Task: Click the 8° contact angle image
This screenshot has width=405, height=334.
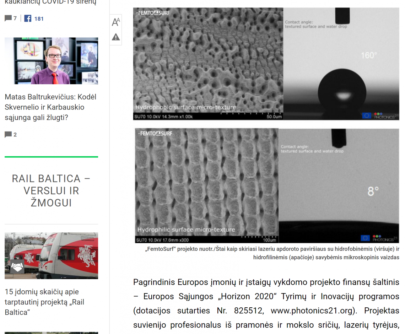Action: (339, 185)
